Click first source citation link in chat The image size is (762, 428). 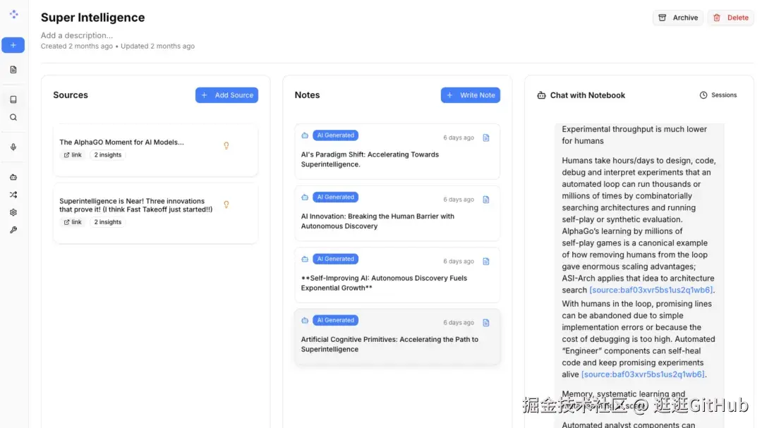tap(651, 290)
